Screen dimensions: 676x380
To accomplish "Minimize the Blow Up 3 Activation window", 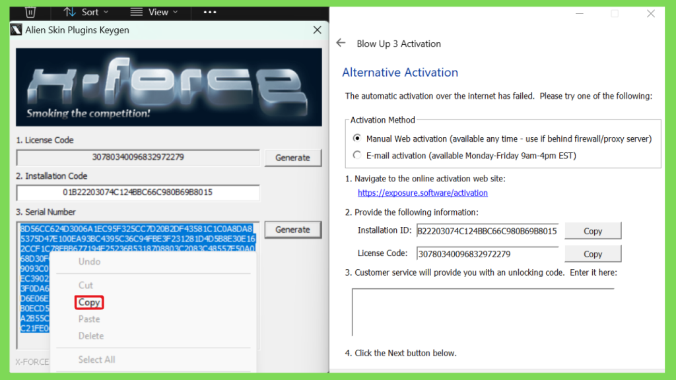I will (x=580, y=14).
